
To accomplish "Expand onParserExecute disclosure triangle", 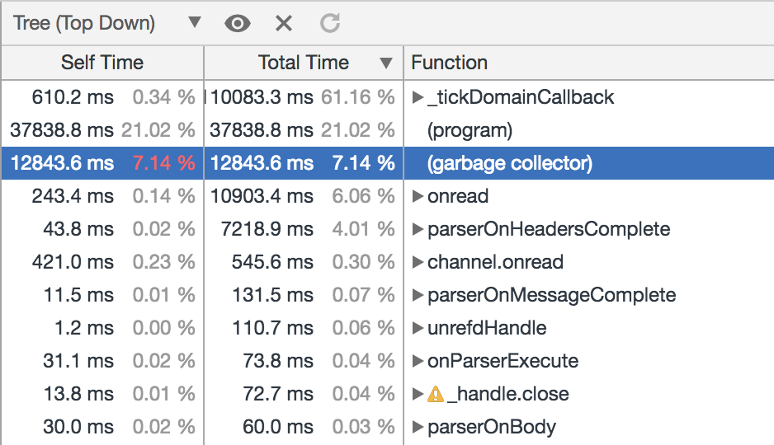I will 418,361.
